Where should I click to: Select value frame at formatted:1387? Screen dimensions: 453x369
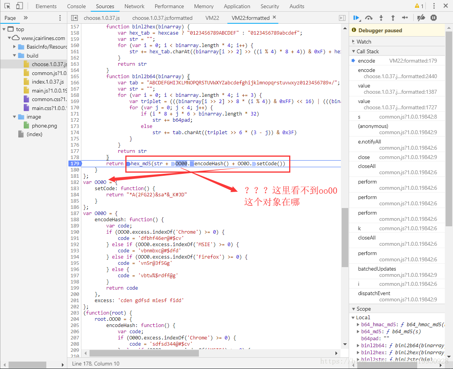tap(397, 89)
